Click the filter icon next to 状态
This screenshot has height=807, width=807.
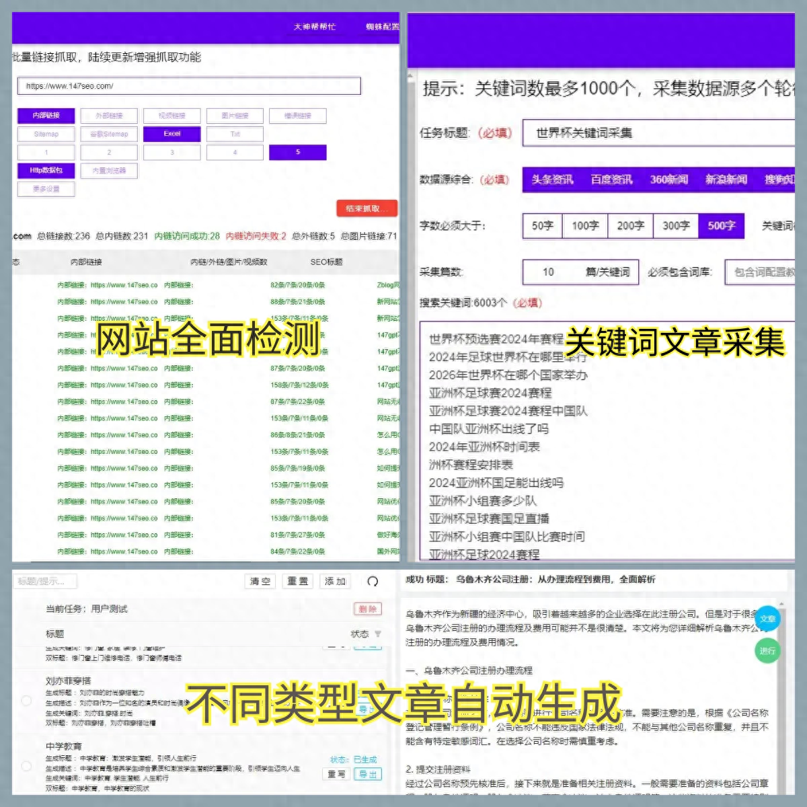click(x=377, y=634)
